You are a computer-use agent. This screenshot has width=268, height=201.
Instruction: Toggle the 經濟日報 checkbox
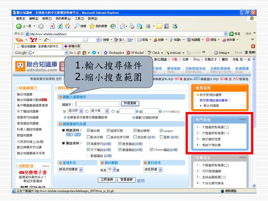coord(108,130)
